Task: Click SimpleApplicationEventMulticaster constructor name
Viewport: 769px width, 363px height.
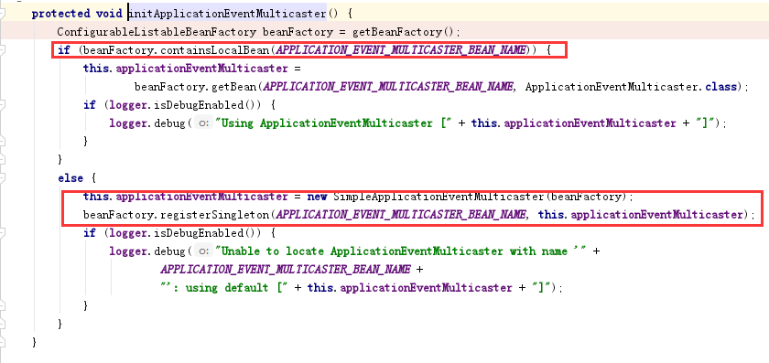Action: click(x=439, y=197)
